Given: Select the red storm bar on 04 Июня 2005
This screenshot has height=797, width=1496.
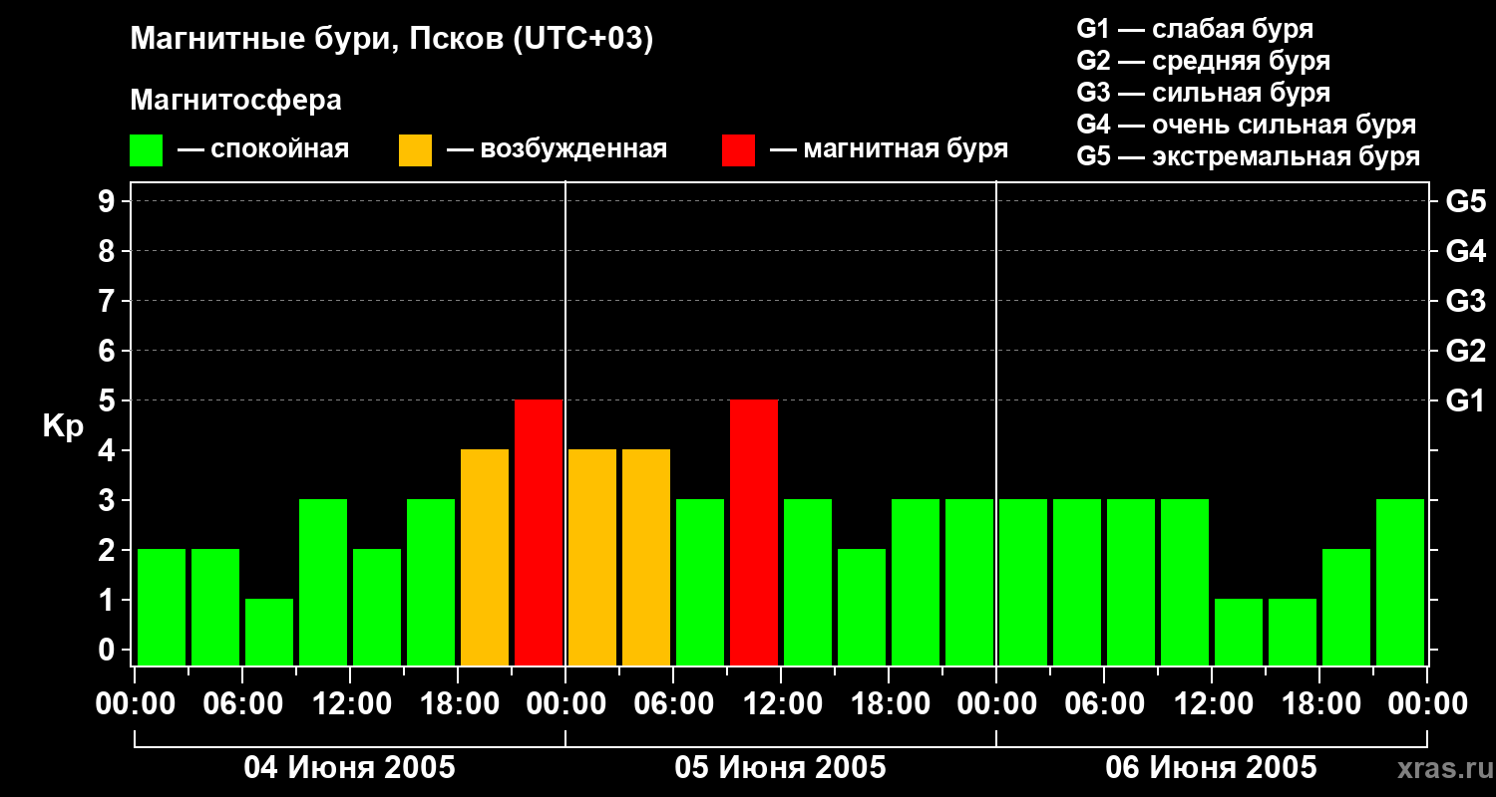Looking at the screenshot, I should [x=539, y=532].
